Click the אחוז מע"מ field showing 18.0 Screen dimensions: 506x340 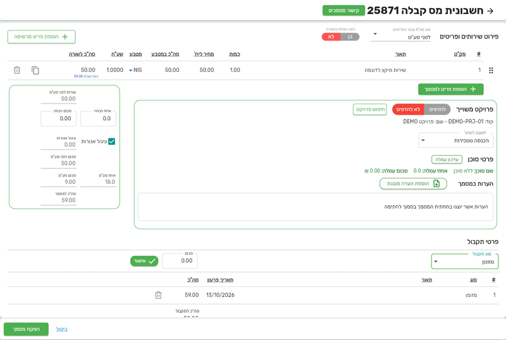click(x=98, y=181)
